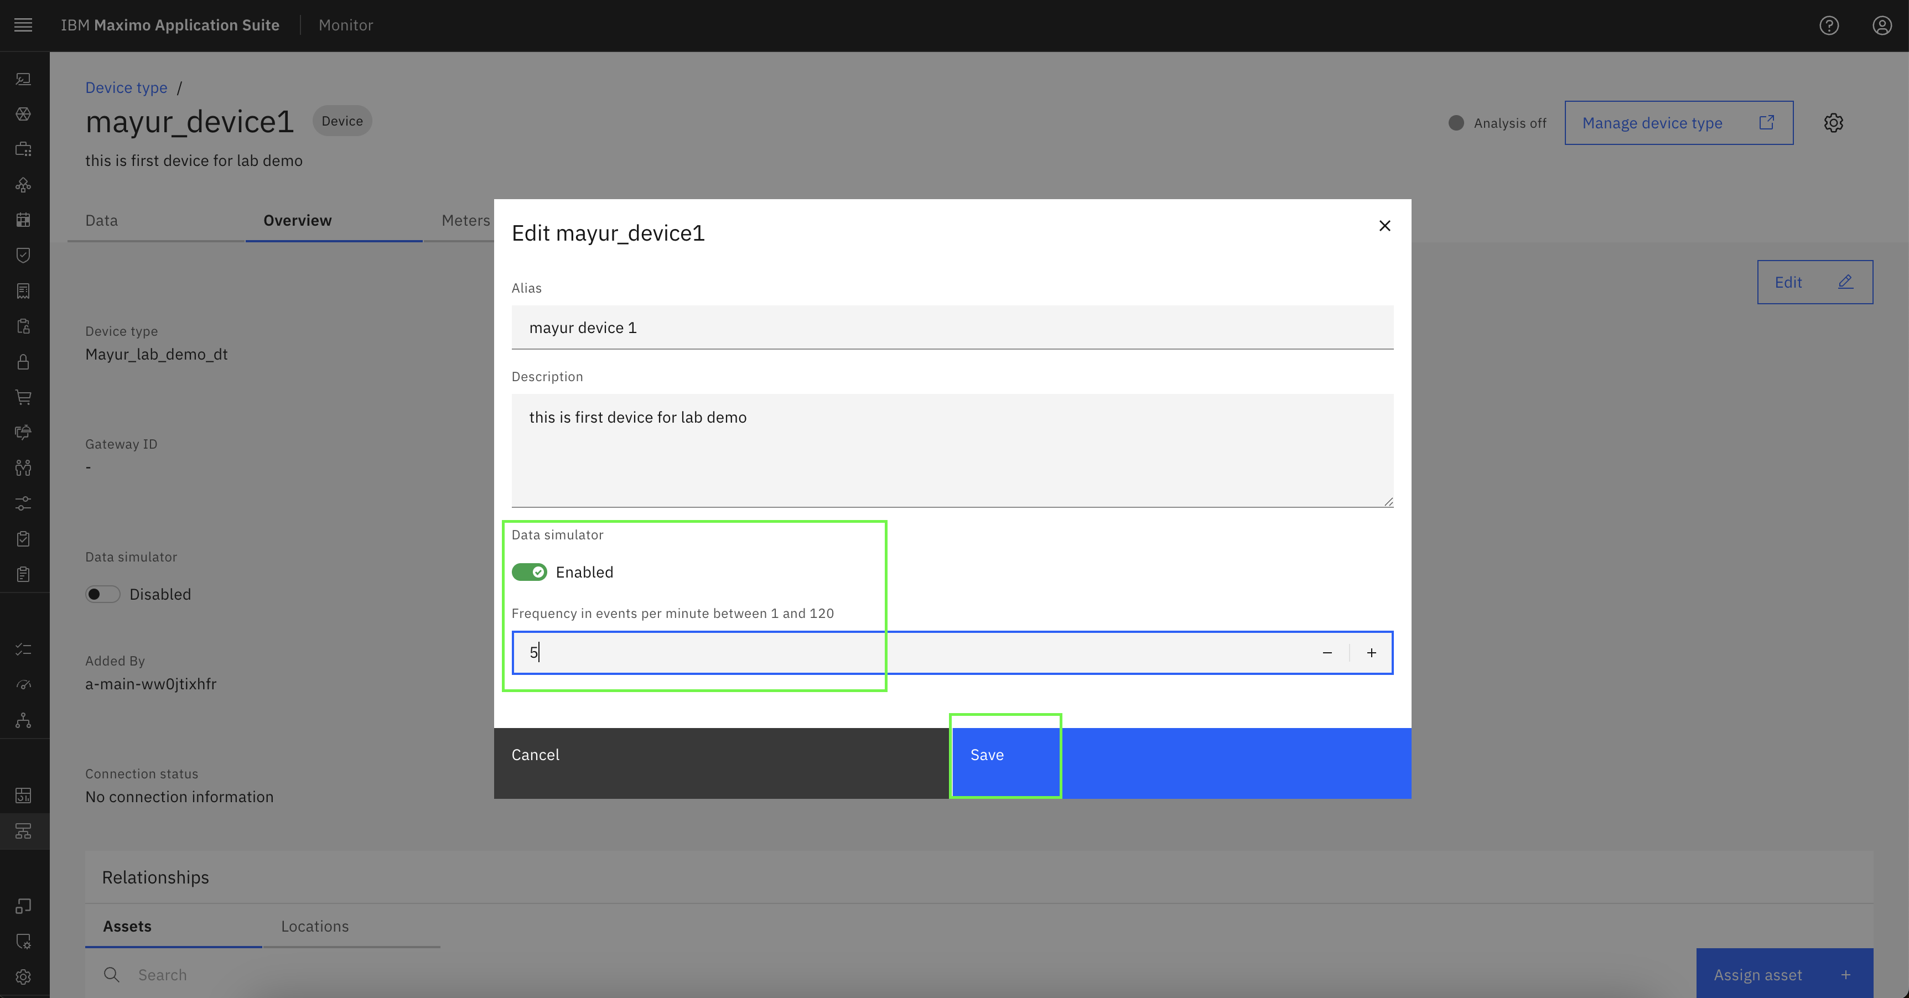
Task: Close the Edit mayur_device1 dialog
Action: point(1384,226)
